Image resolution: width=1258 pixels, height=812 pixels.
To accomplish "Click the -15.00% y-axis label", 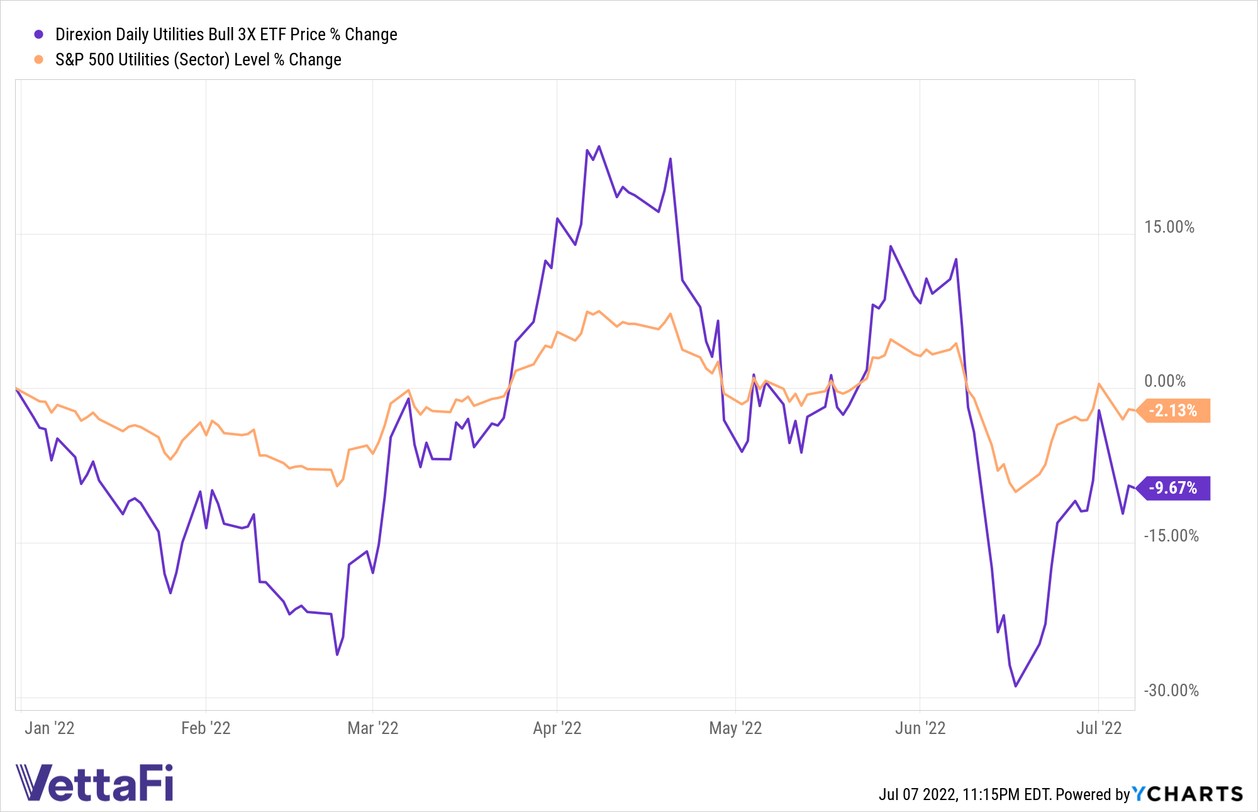I will (x=1171, y=536).
